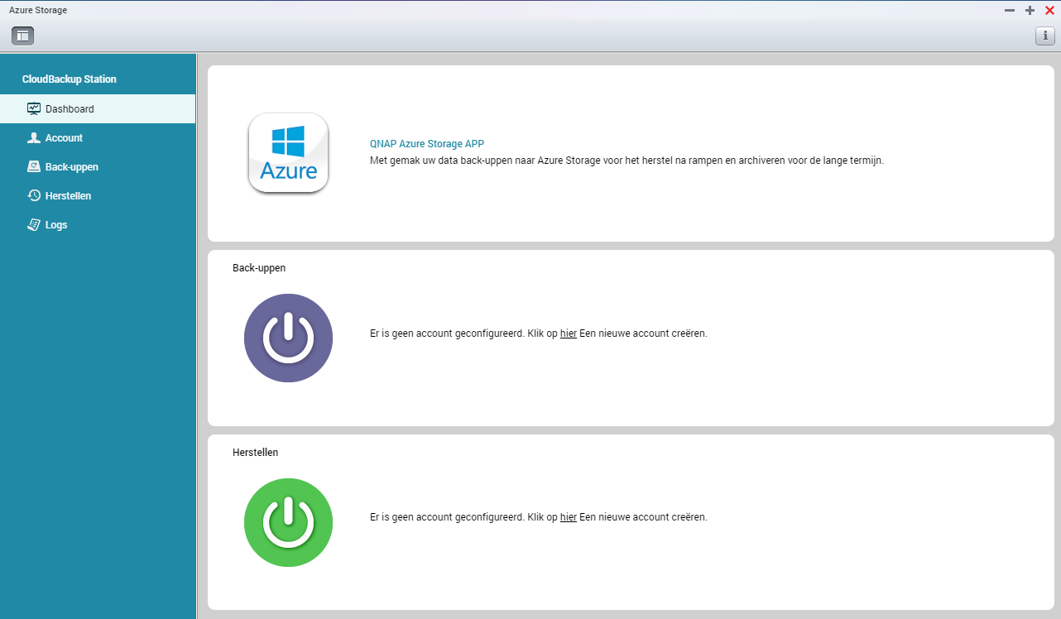Toggle the sidebar with the panel icon
Image resolution: width=1061 pixels, height=619 pixels.
point(22,35)
